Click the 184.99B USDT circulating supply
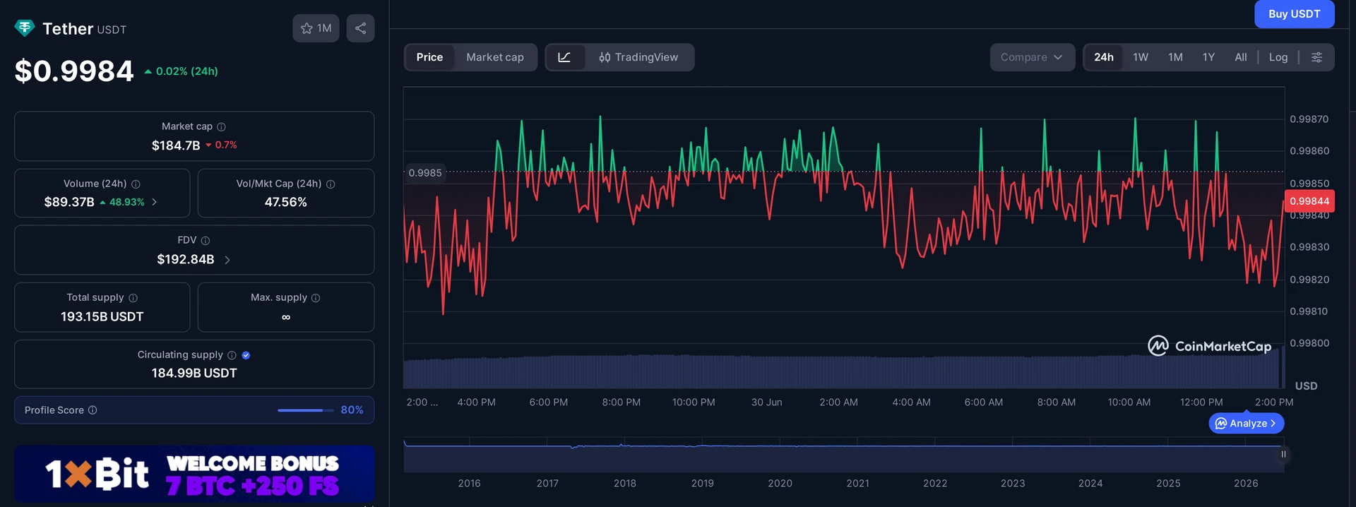Screen dimensions: 1356x507 [x=194, y=373]
